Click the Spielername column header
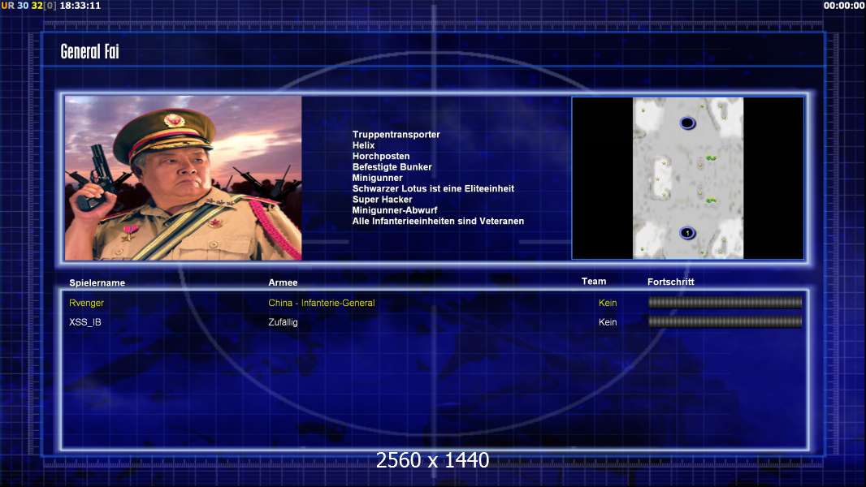The image size is (866, 487). (97, 282)
